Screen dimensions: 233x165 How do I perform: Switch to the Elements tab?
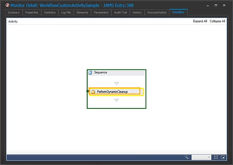[82, 13]
